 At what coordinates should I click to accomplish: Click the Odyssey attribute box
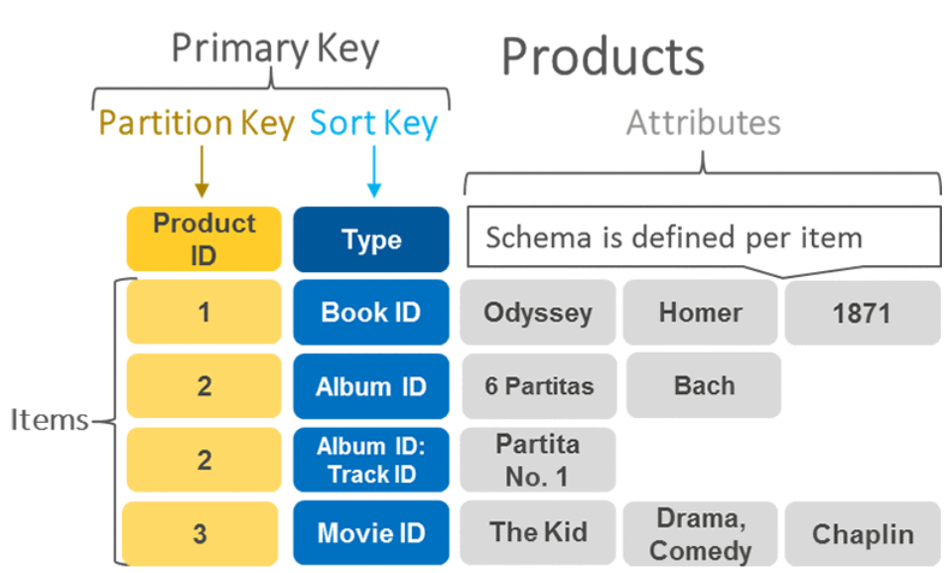(538, 313)
